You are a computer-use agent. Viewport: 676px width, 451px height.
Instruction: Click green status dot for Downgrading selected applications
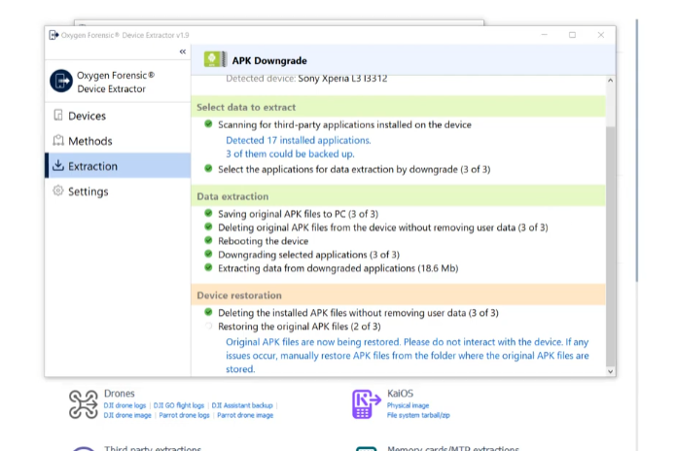[x=208, y=254]
